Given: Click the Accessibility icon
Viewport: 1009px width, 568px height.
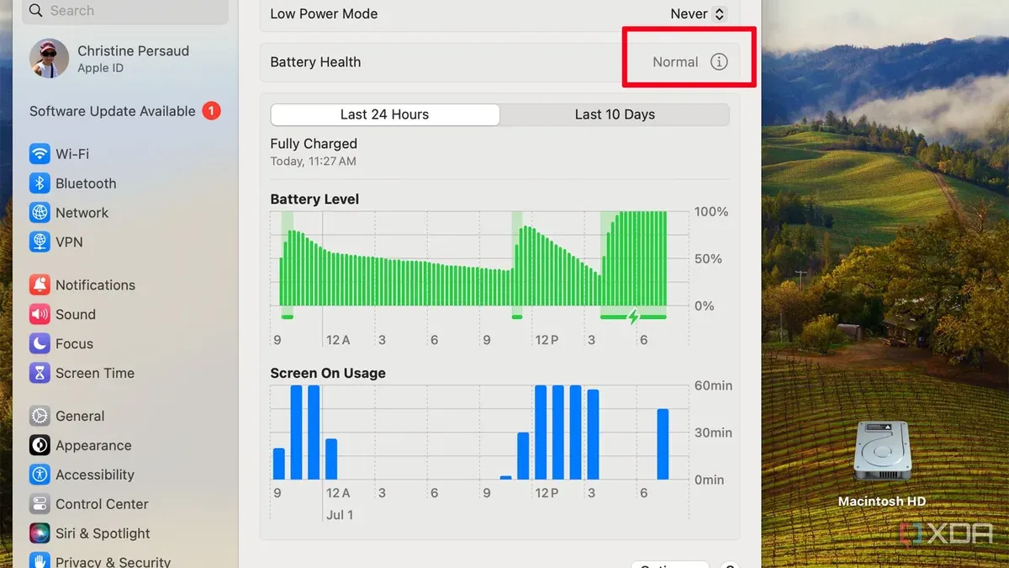Looking at the screenshot, I should (40, 475).
